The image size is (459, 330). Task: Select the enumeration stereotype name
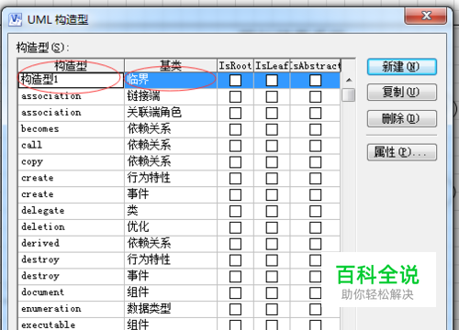click(x=51, y=309)
